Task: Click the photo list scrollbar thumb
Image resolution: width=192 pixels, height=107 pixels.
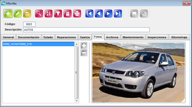Action: (x=77, y=72)
